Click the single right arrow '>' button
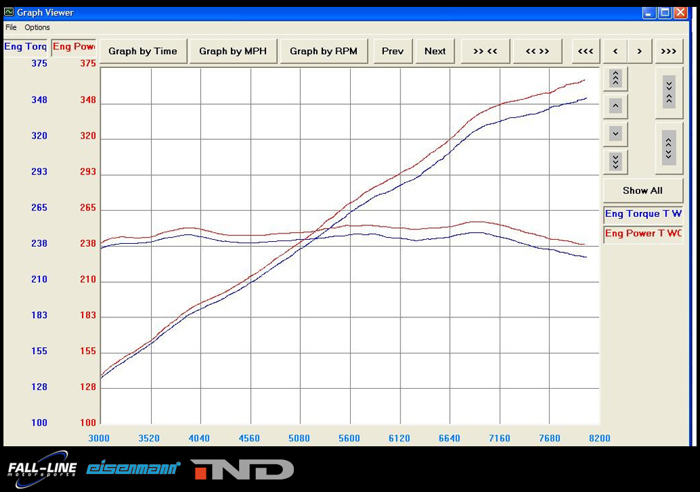This screenshot has width=700, height=492. [x=639, y=51]
